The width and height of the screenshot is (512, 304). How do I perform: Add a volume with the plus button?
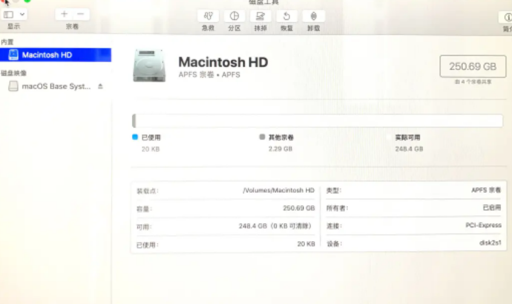click(x=64, y=15)
